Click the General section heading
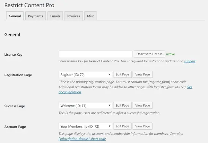The image size is (208, 143). click(12, 35)
